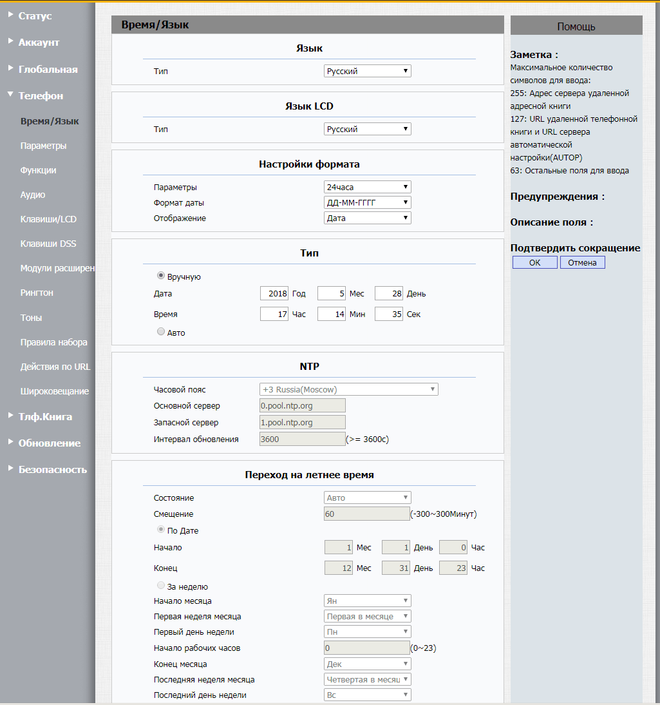The image size is (660, 705).
Task: Open the Действия по URL sidebar page
Action: point(55,367)
